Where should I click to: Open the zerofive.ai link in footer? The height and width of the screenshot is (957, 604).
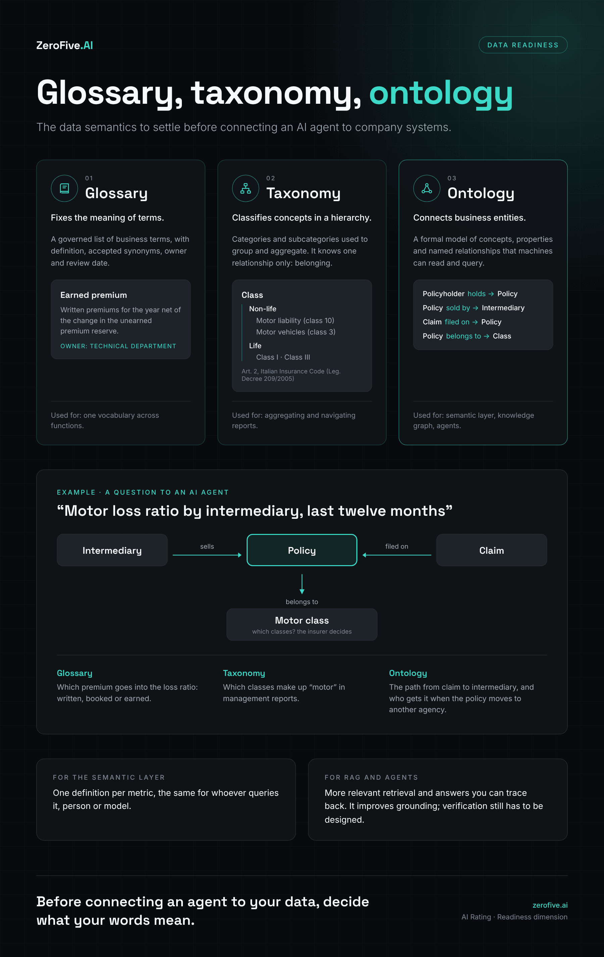[550, 905]
